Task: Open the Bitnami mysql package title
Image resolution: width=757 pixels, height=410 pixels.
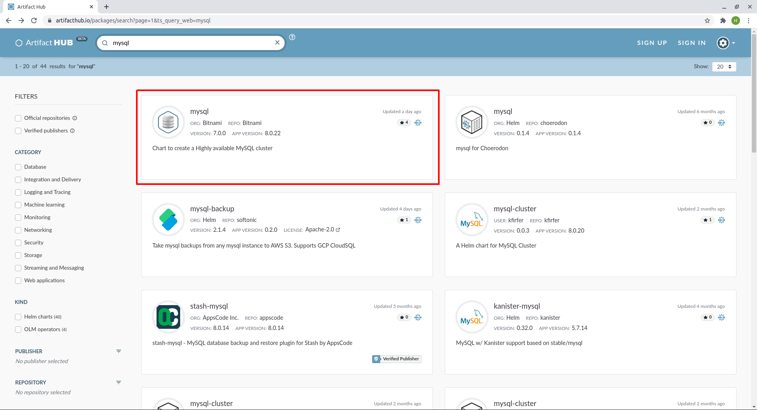Action: point(200,112)
